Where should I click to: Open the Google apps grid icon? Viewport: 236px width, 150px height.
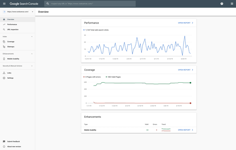tap(232, 4)
